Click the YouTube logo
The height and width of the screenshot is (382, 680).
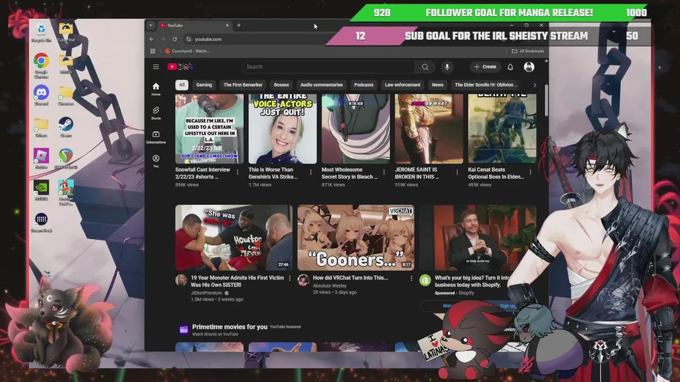pyautogui.click(x=180, y=67)
